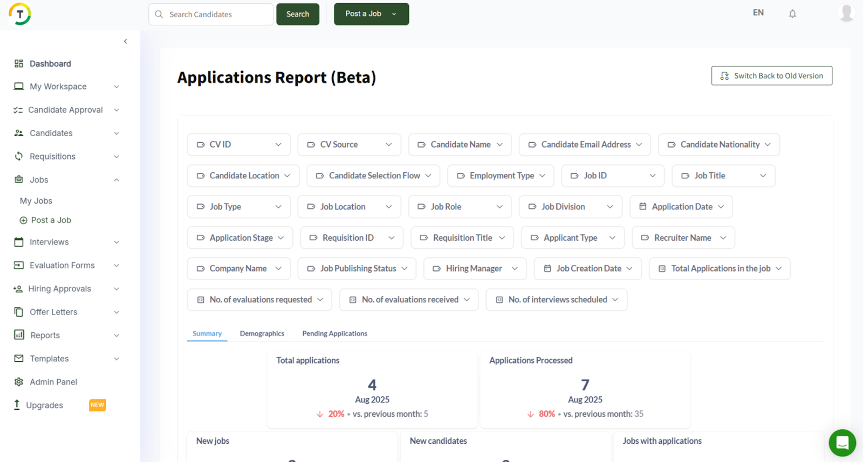
Task: Switch to the Demographics tab
Action: pos(262,334)
